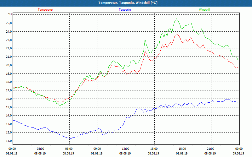Click the 17,0 y-axis value
Viewport: 252px width, 157px height.
(9, 90)
